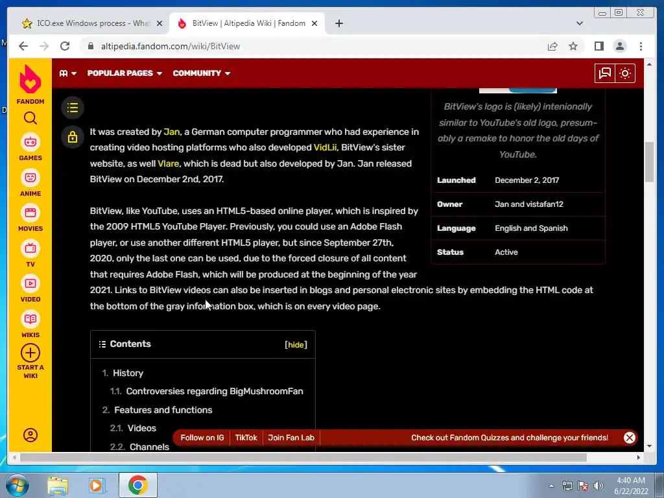Open user profile icon in Fandom sidebar
Viewport: 664px width, 498px height.
click(x=30, y=435)
